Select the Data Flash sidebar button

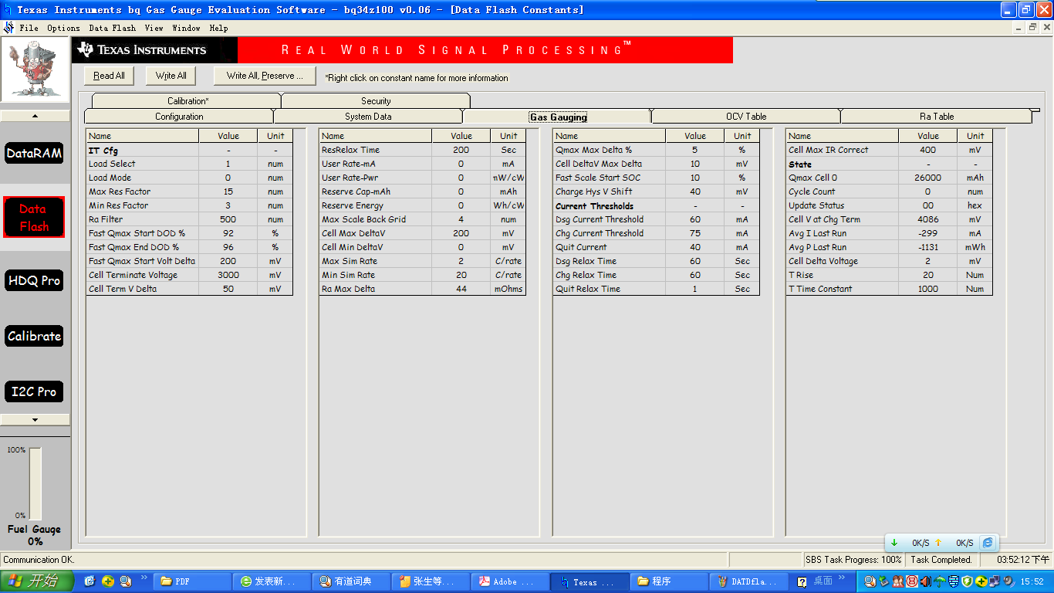[x=34, y=217]
